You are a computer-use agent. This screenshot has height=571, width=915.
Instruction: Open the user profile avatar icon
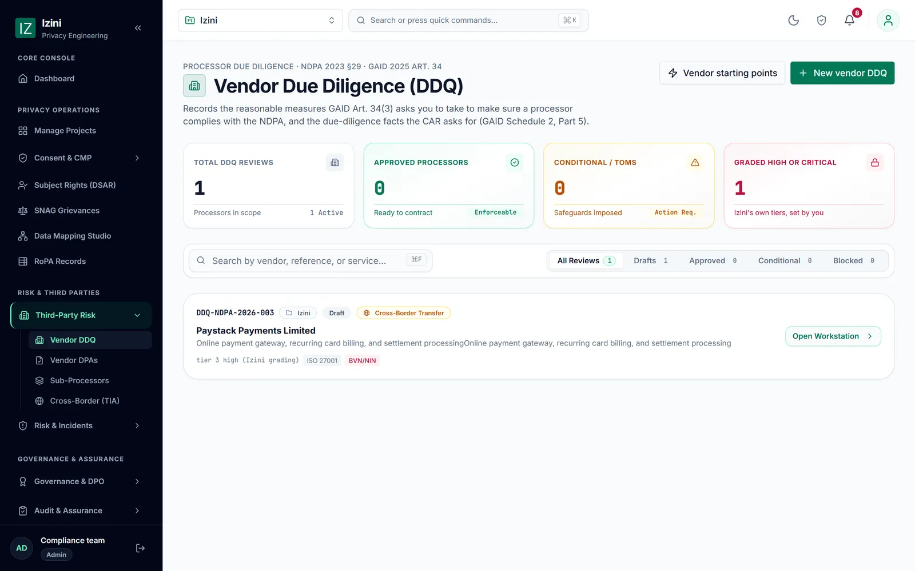tap(888, 21)
